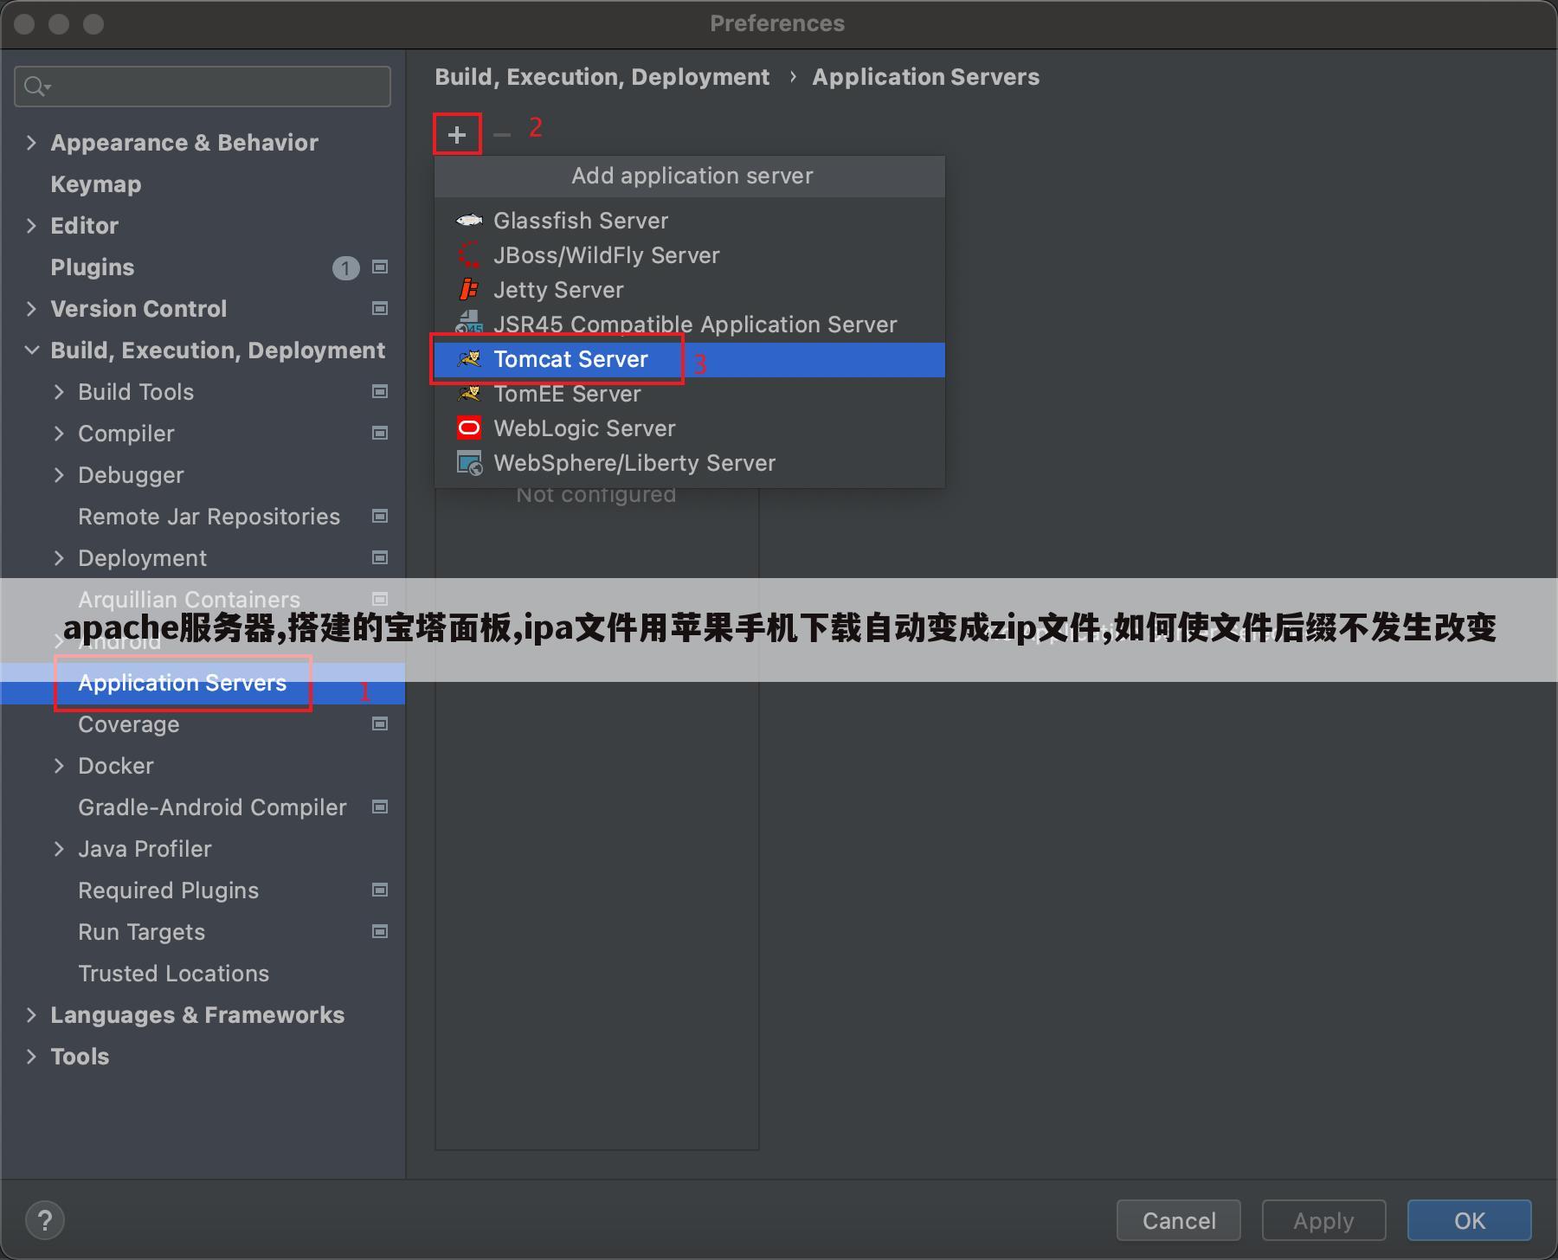Image resolution: width=1558 pixels, height=1260 pixels.
Task: Select Tomcat Server from the popup list
Action: [570, 359]
